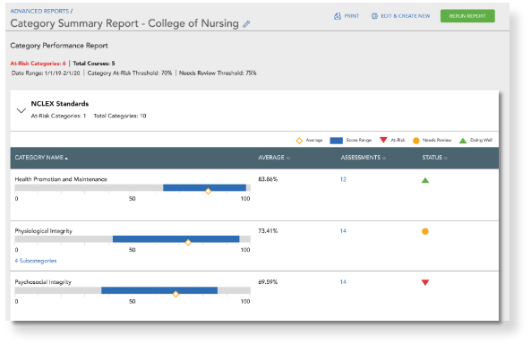Click the red At-Risk triangle for Psychosocial Integrity
Image resolution: width=531 pixels, height=353 pixels.
click(x=425, y=282)
